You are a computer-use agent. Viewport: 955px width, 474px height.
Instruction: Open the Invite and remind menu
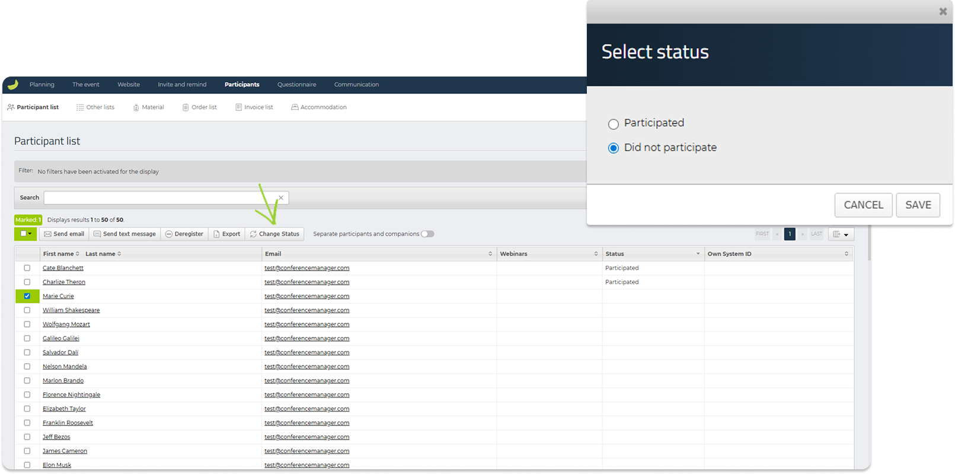coord(182,85)
